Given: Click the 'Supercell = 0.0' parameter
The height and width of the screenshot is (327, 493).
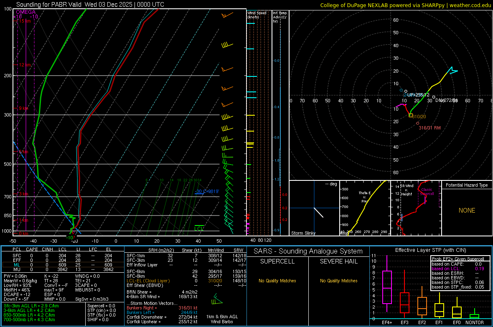Looking at the screenshot, I should pos(101,306).
